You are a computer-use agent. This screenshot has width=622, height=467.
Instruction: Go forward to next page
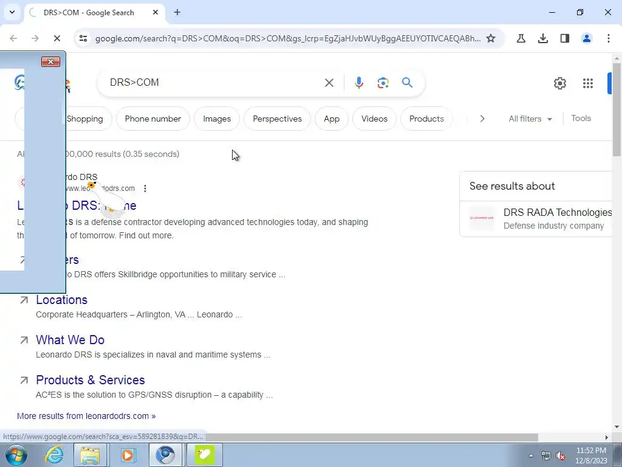[35, 38]
